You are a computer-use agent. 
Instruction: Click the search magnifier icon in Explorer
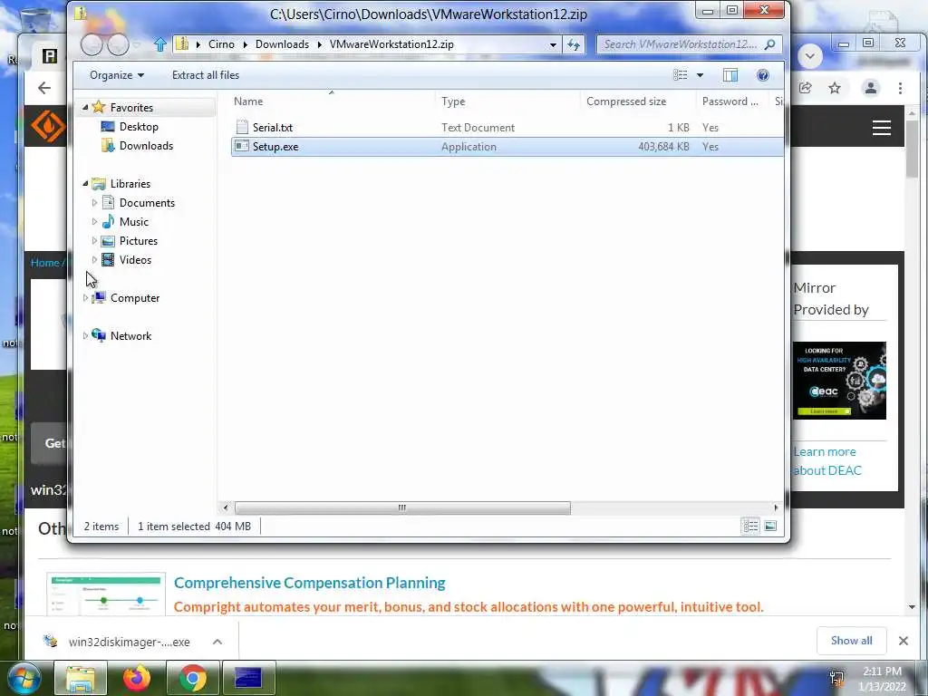[769, 44]
